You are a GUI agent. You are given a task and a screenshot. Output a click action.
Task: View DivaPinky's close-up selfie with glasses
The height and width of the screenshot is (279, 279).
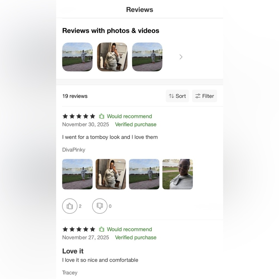(177, 174)
